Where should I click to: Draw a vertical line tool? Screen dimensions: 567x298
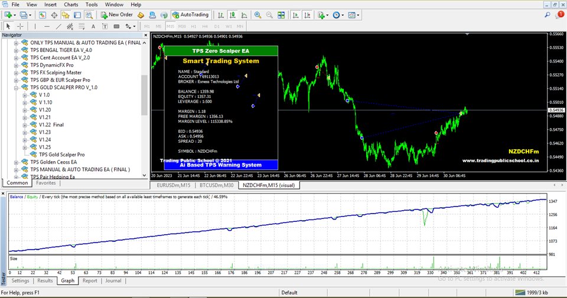(35, 26)
